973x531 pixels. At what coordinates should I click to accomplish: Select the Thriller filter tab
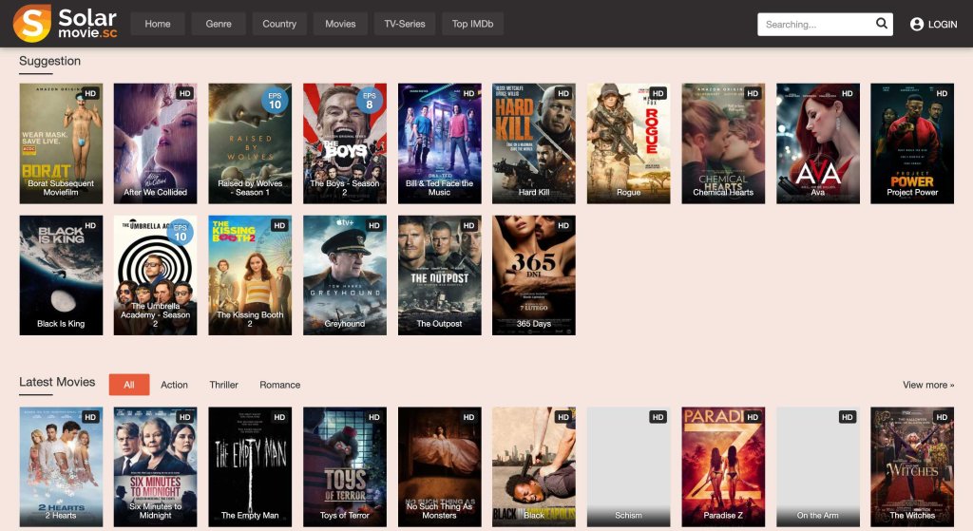(224, 385)
